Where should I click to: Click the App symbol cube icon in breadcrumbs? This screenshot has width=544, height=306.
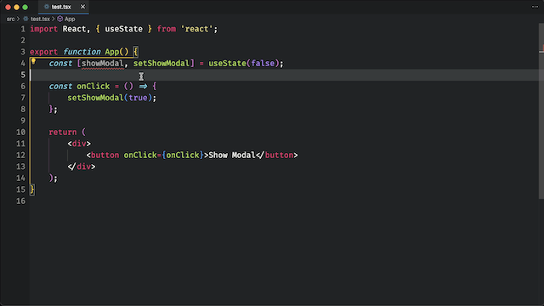point(60,19)
